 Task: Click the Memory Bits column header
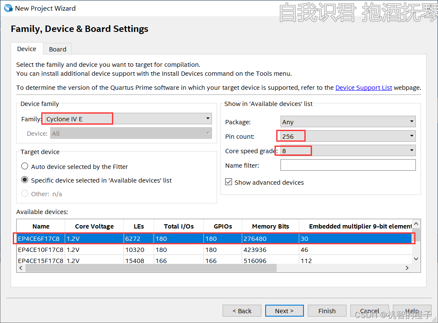(x=270, y=226)
